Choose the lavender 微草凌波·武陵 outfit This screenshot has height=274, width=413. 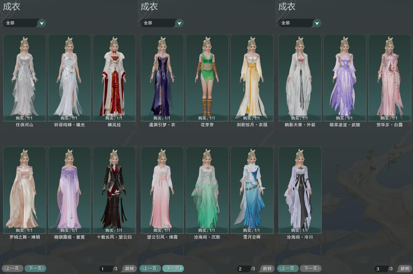tap(345, 77)
